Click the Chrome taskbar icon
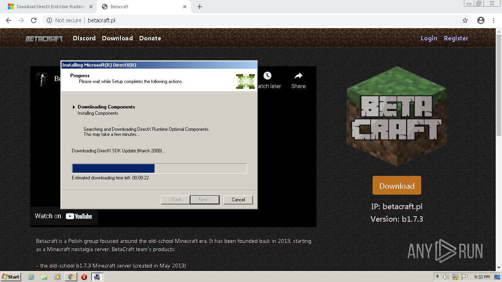The width and height of the screenshot is (502, 282). click(71, 277)
